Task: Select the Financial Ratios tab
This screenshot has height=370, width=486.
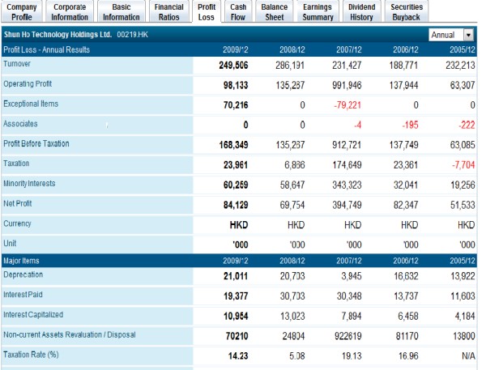Action: tap(169, 12)
